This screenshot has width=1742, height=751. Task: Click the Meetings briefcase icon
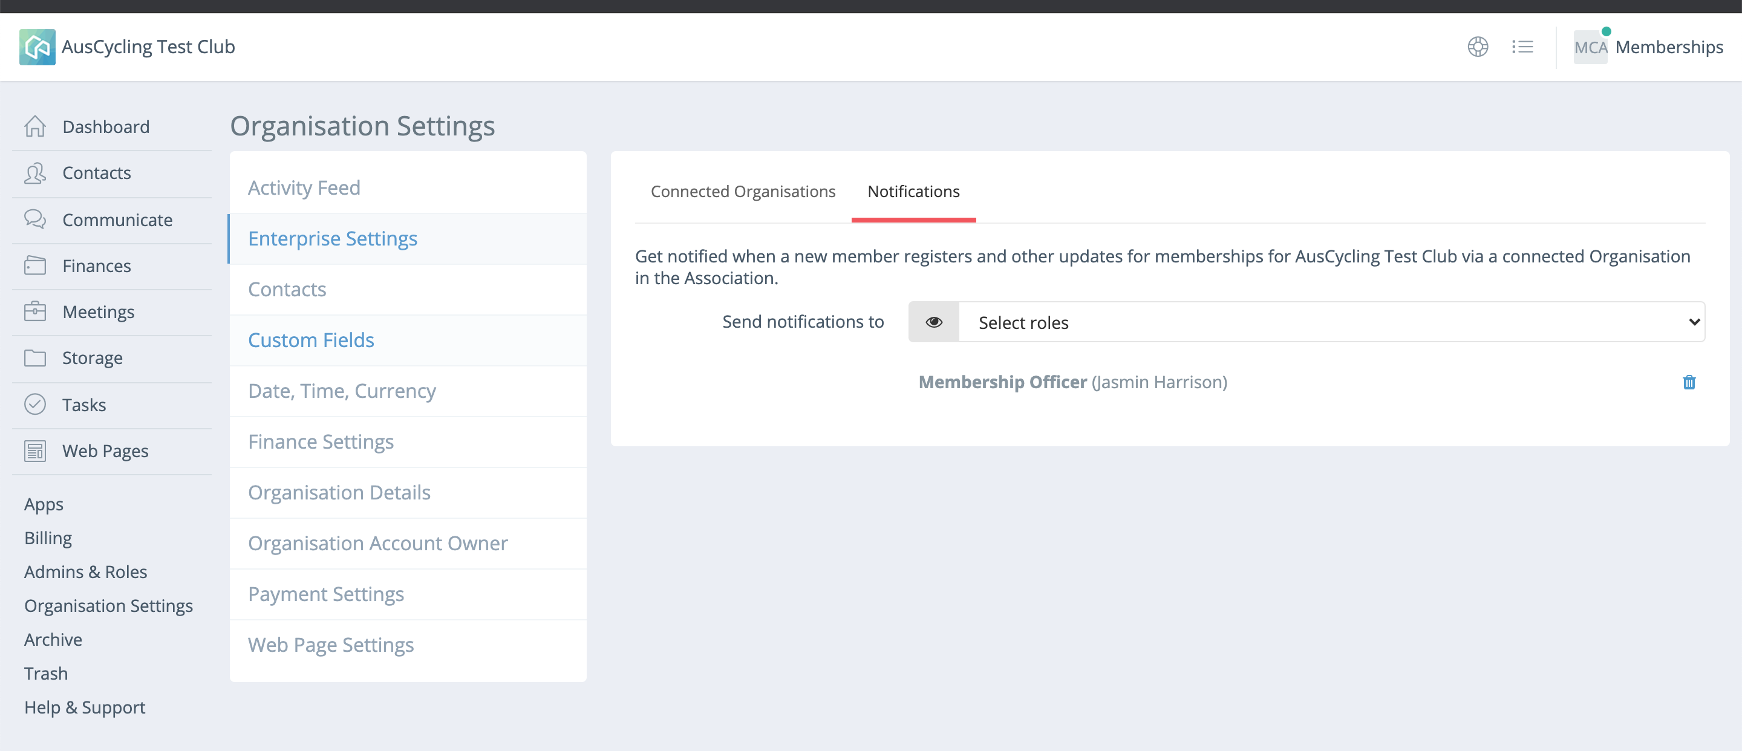(35, 311)
